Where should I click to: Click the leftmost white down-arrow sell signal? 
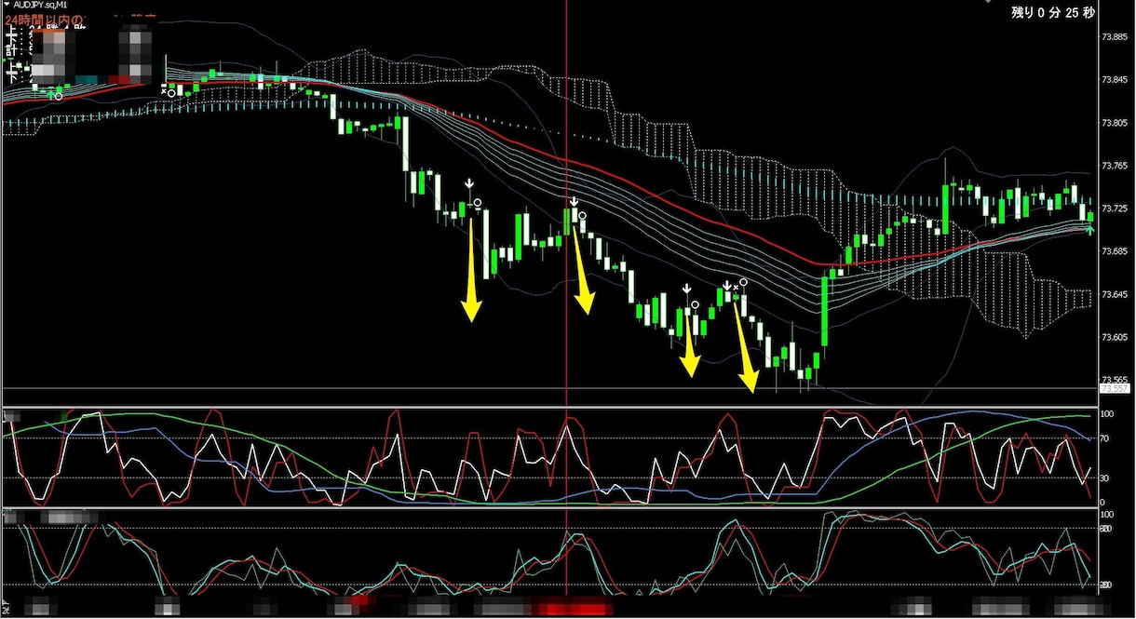click(x=470, y=184)
